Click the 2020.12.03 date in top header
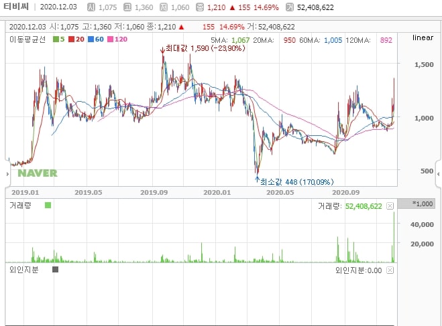The image size is (442, 326). point(58,7)
